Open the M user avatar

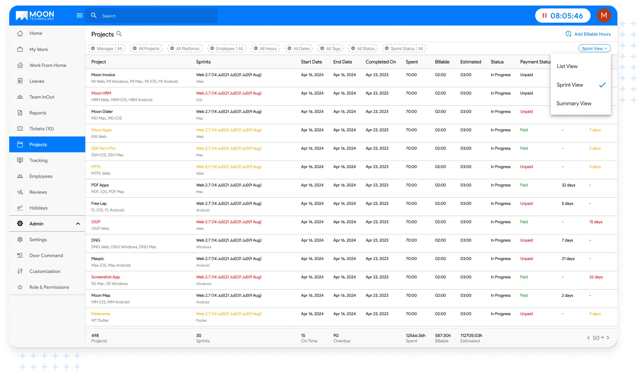coord(604,15)
